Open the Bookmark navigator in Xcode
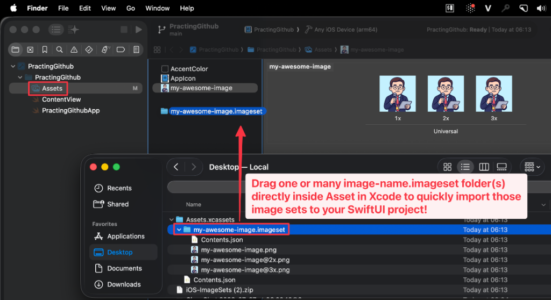 point(45,49)
